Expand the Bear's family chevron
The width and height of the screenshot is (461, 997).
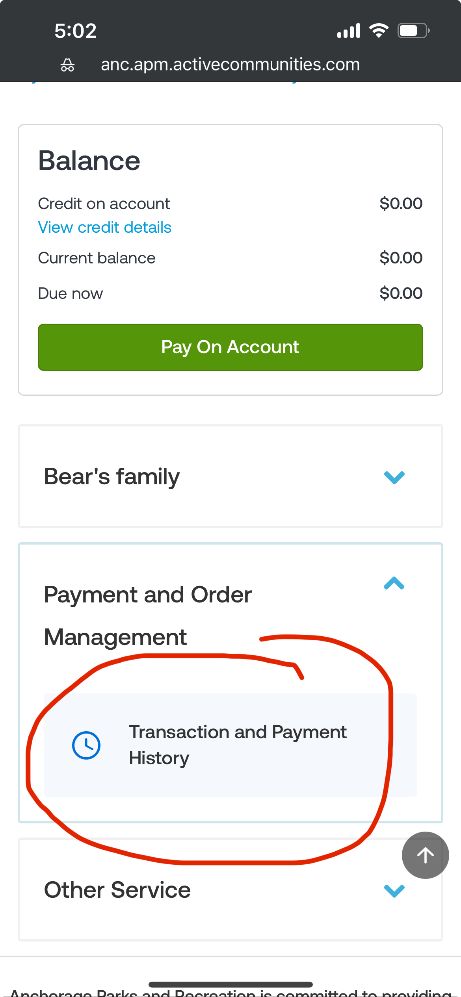click(394, 477)
